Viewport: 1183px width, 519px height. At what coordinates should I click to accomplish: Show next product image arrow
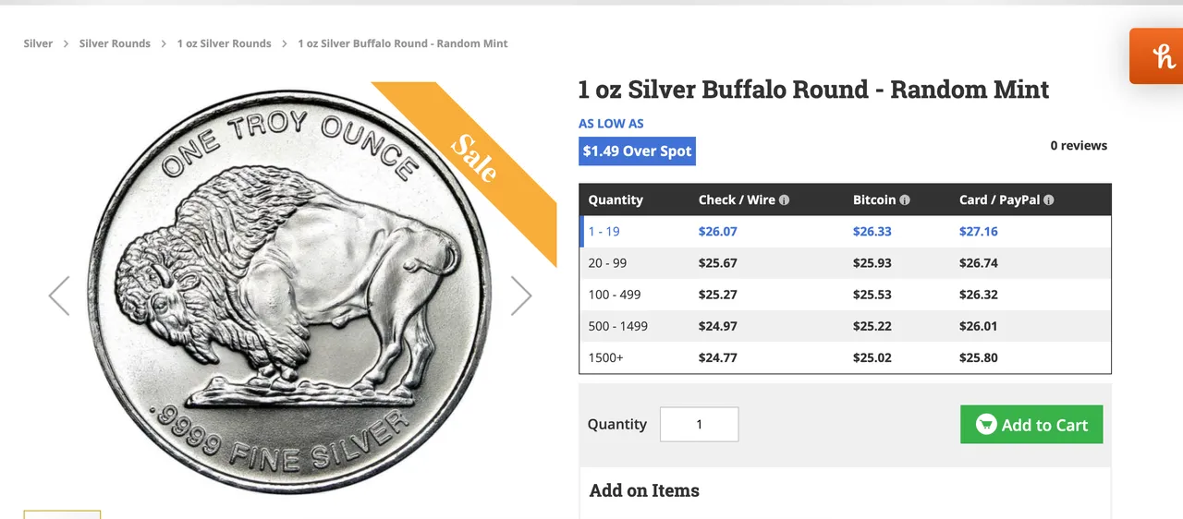521,296
